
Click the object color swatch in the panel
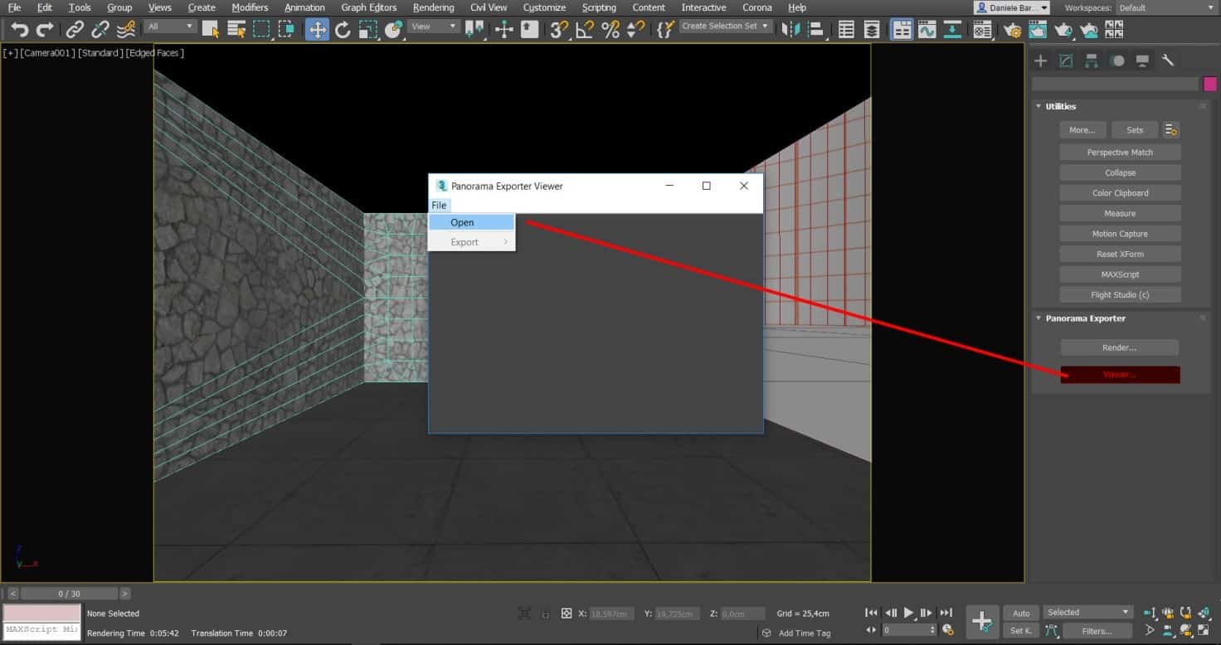click(x=1210, y=84)
